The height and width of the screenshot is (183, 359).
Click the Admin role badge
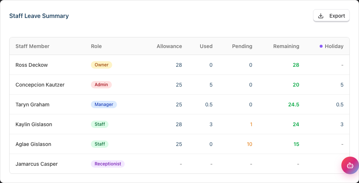101,85
